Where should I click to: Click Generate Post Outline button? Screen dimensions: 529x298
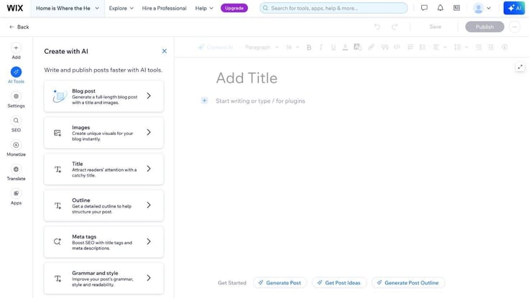pyautogui.click(x=408, y=282)
